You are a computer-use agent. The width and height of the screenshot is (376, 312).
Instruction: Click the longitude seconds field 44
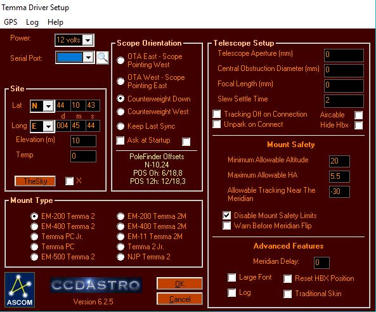click(93, 126)
